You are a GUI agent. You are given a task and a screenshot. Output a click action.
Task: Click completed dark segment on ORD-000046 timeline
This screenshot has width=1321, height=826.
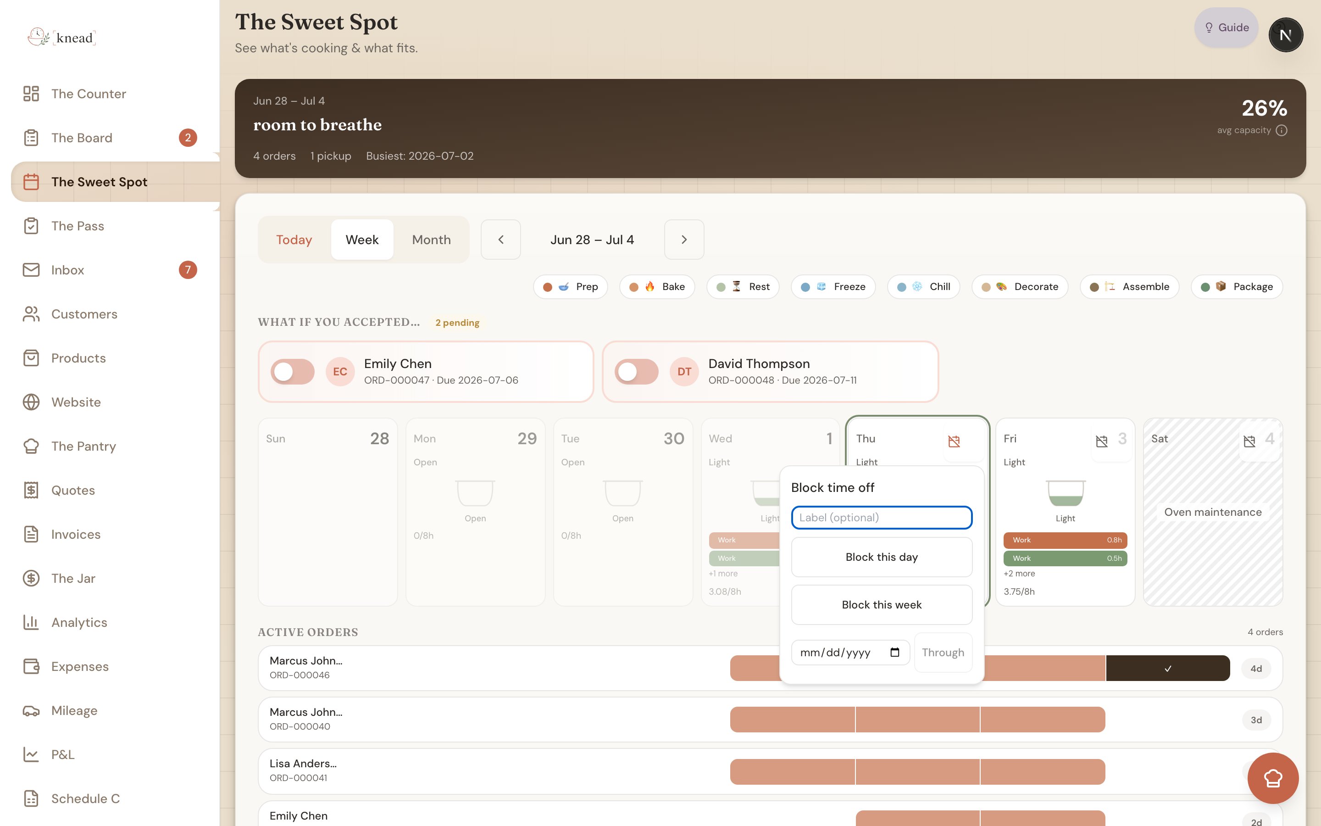click(x=1168, y=668)
